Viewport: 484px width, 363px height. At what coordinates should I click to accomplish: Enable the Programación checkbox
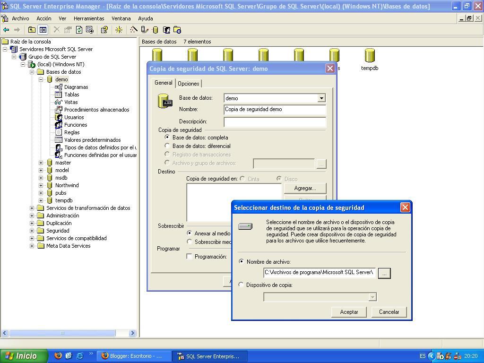189,256
